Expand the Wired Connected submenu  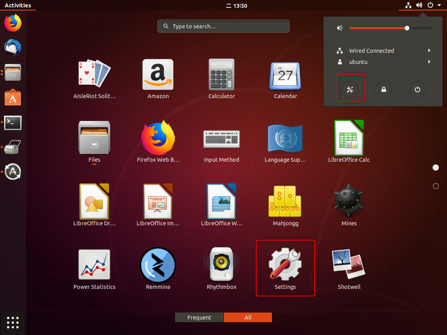click(x=429, y=51)
